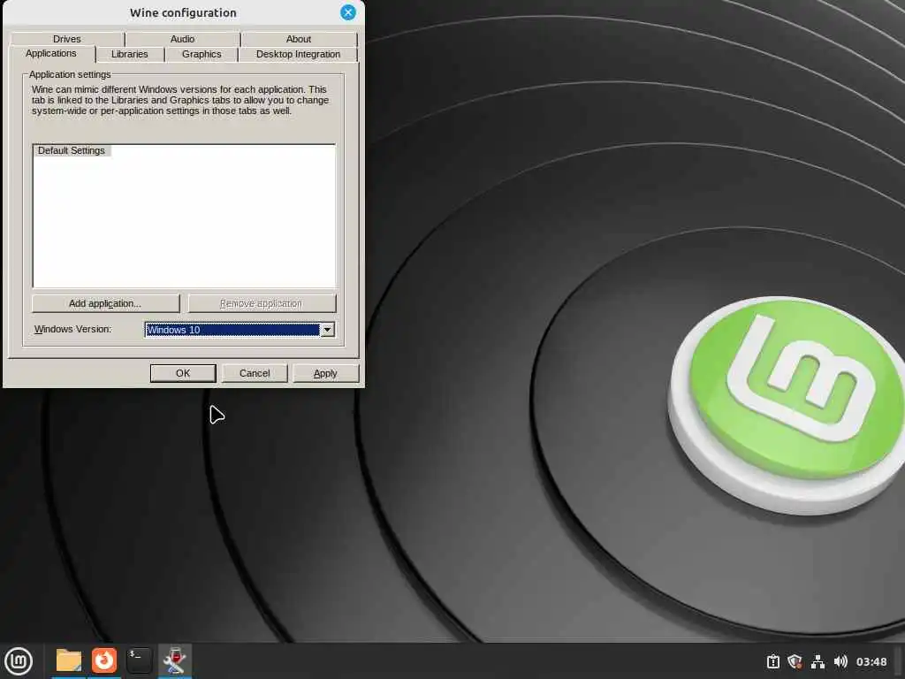Click the Cancel button
This screenshot has height=679, width=905.
click(255, 374)
